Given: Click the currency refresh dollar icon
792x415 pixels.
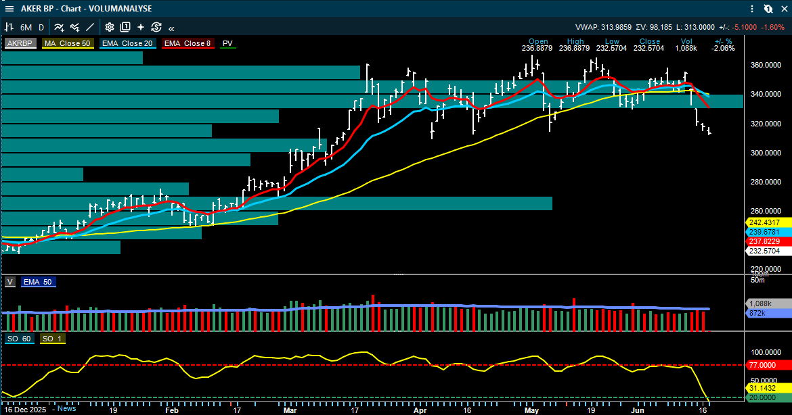Looking at the screenshot, I should (x=156, y=27).
